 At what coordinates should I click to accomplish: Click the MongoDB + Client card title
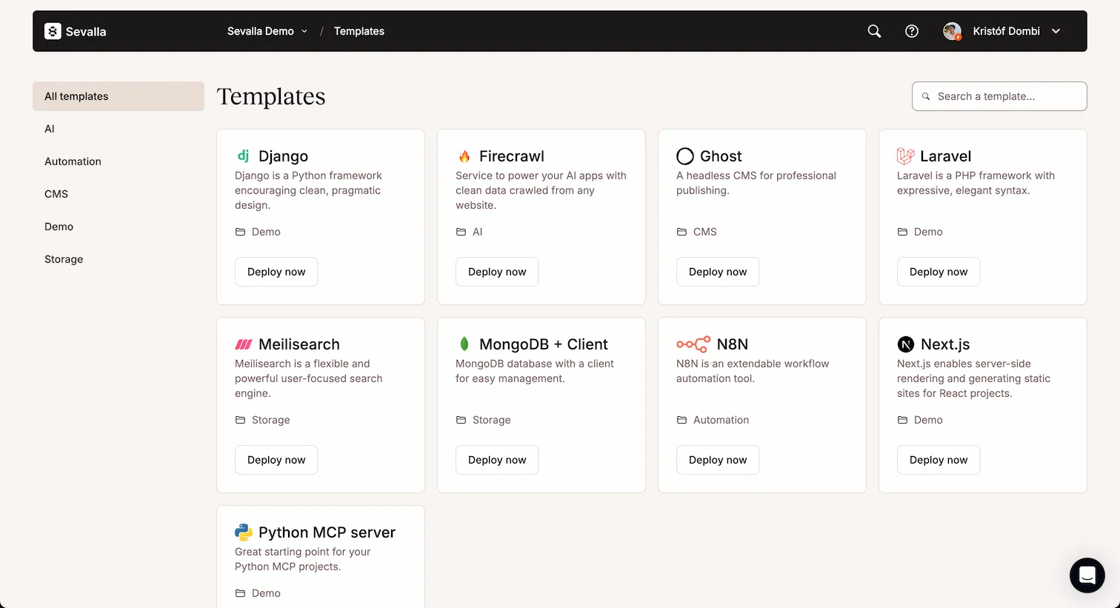[544, 344]
